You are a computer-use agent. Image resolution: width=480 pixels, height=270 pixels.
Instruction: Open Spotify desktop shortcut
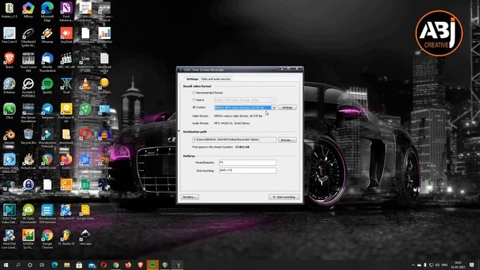(x=47, y=85)
